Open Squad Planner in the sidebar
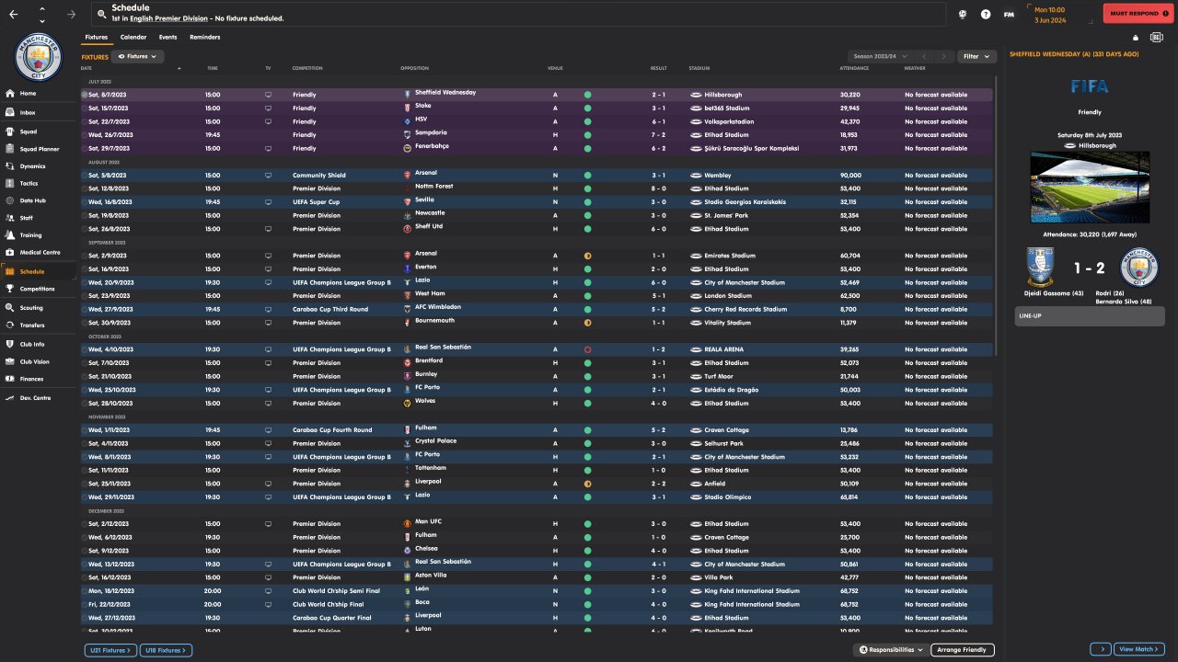This screenshot has width=1178, height=662. point(39,149)
